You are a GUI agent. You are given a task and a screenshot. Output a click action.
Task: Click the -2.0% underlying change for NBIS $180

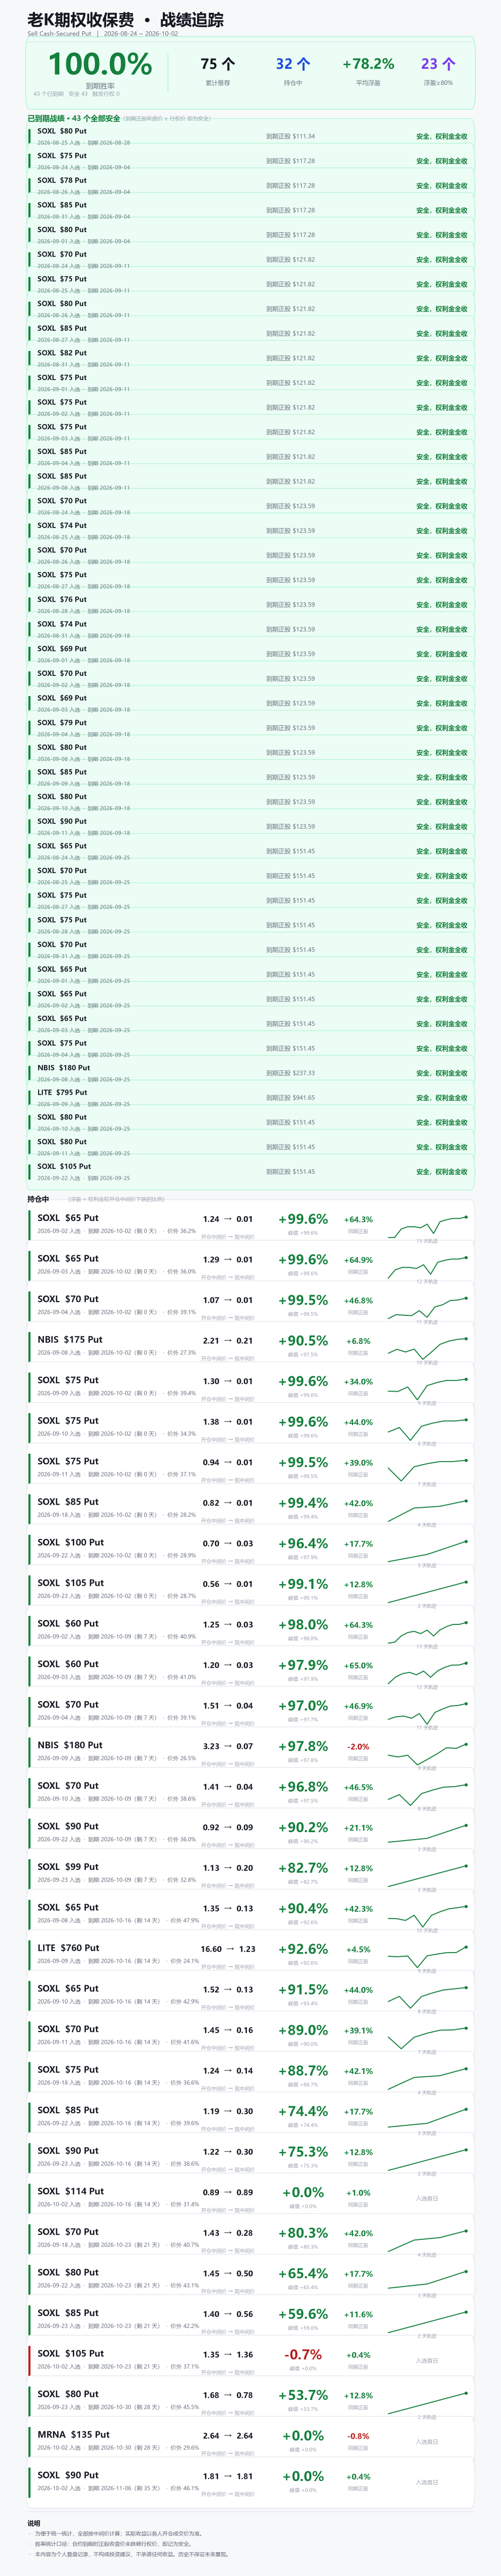pos(358,1747)
